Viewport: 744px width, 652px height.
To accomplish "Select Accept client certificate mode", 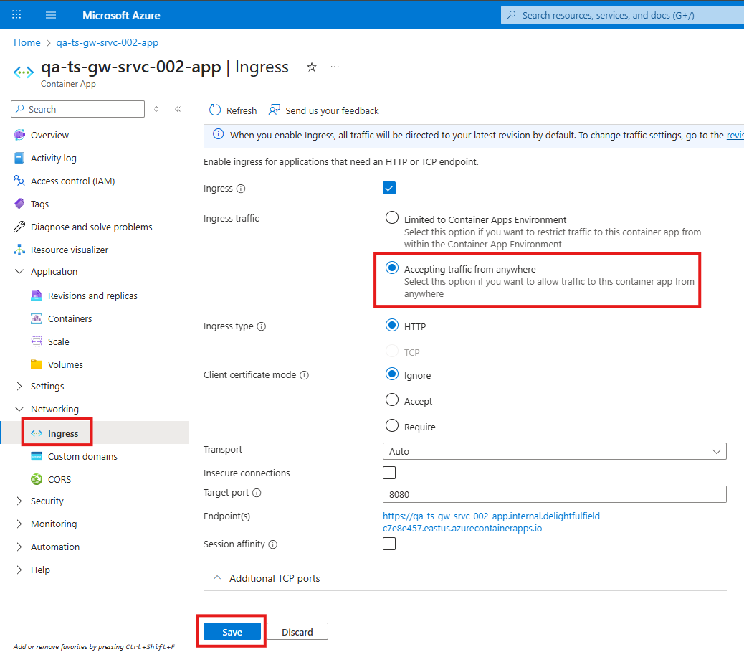I will coord(392,400).
